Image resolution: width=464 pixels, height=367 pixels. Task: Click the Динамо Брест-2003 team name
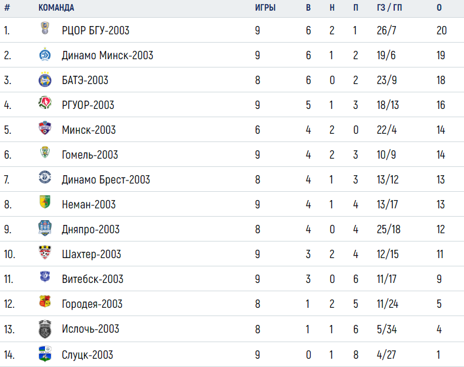point(106,180)
